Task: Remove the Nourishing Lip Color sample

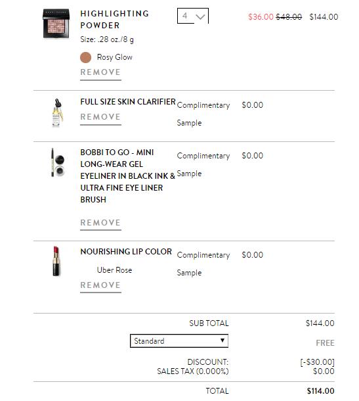Action: (100, 285)
